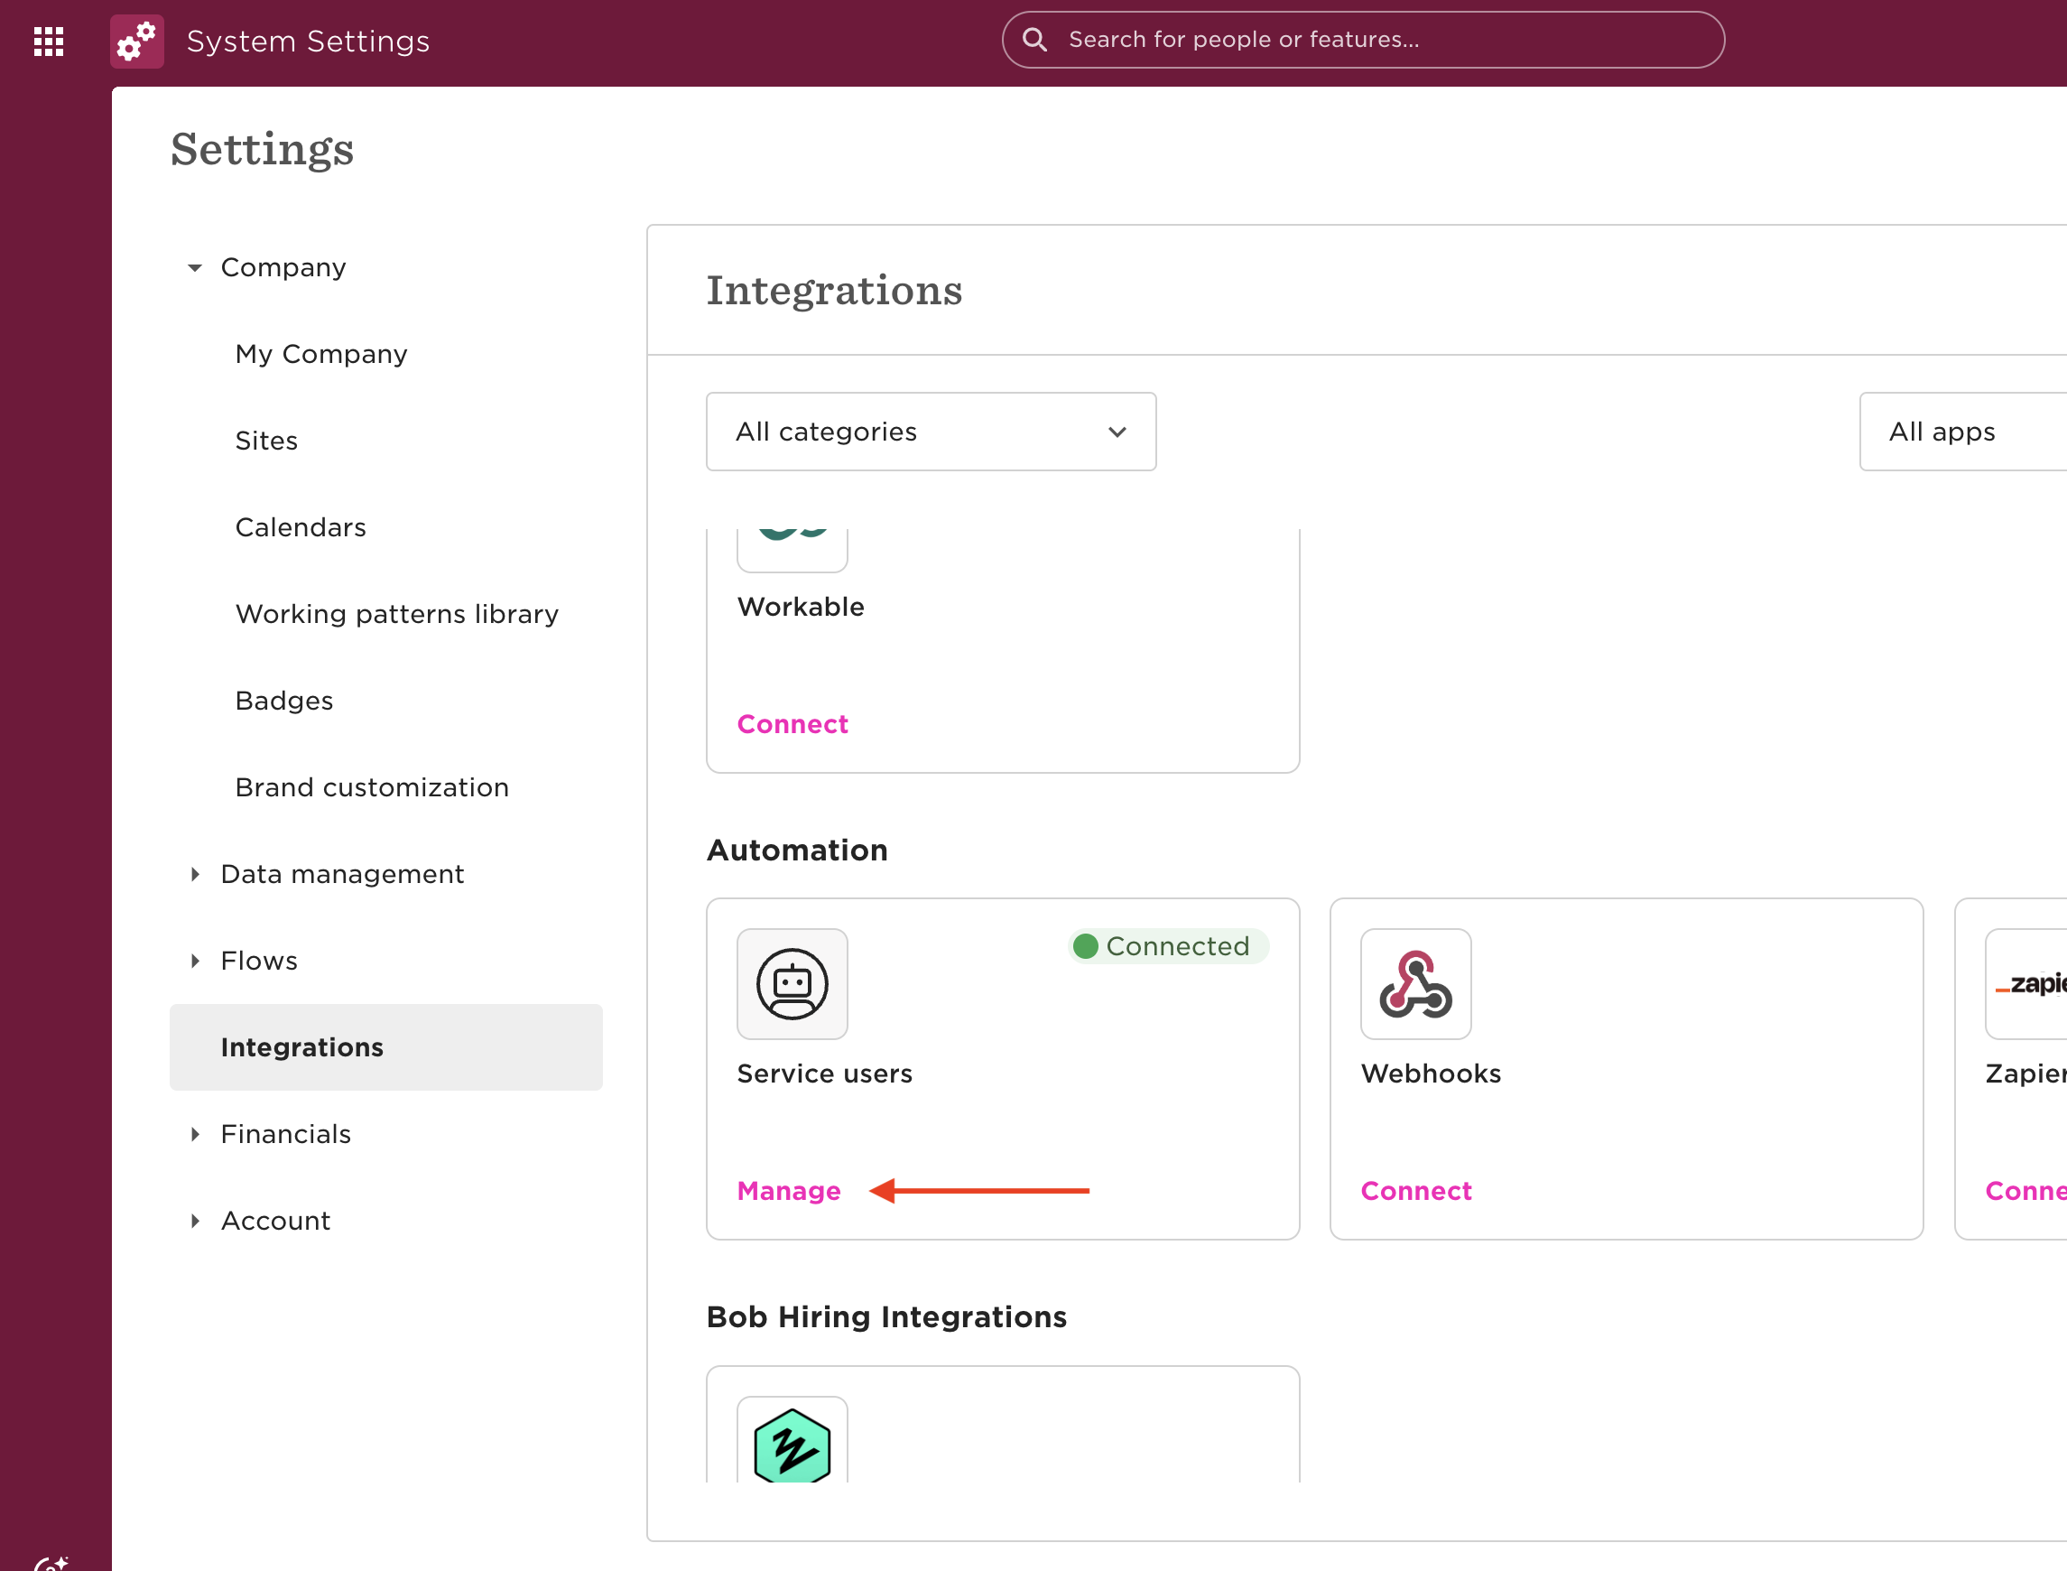Image resolution: width=2067 pixels, height=1571 pixels.
Task: Click the Zapier logo icon
Action: [2027, 984]
